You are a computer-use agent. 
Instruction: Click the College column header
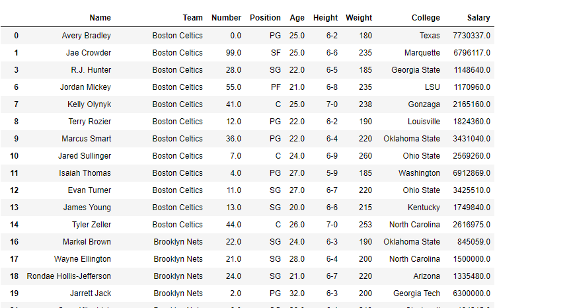pyautogui.click(x=425, y=18)
